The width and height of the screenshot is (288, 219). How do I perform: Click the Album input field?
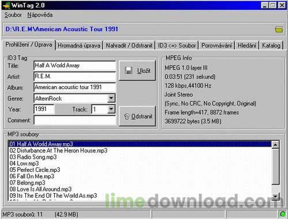[x=75, y=87]
